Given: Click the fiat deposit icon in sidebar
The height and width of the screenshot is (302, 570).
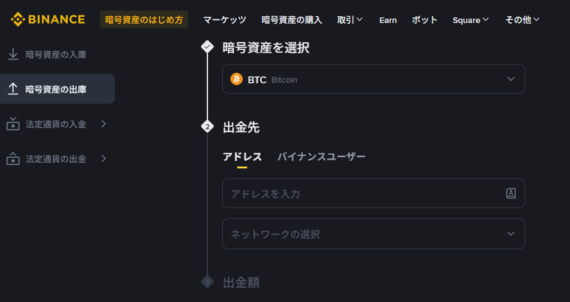Looking at the screenshot, I should (12, 124).
